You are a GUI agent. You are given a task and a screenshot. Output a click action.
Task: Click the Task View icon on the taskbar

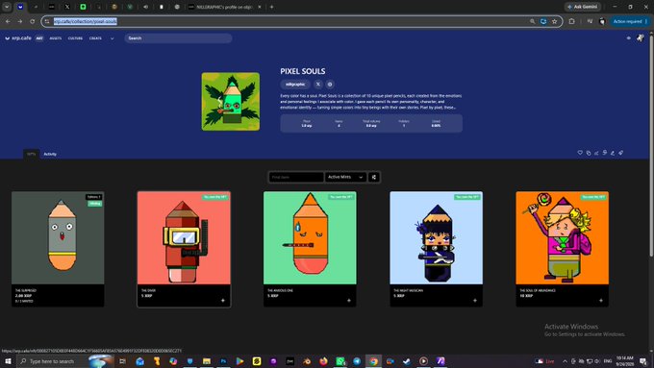coord(123,361)
